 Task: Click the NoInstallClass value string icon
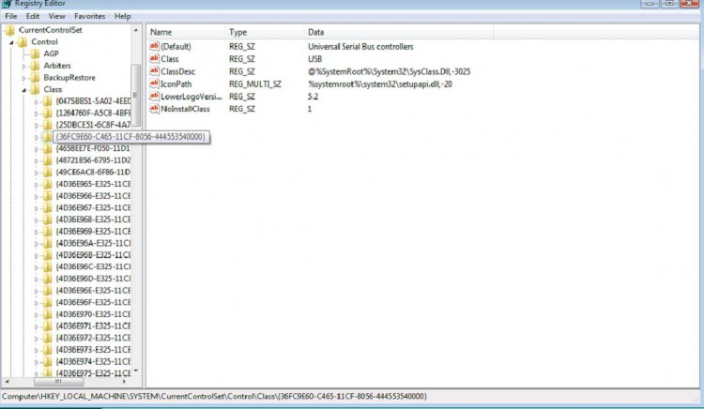154,109
